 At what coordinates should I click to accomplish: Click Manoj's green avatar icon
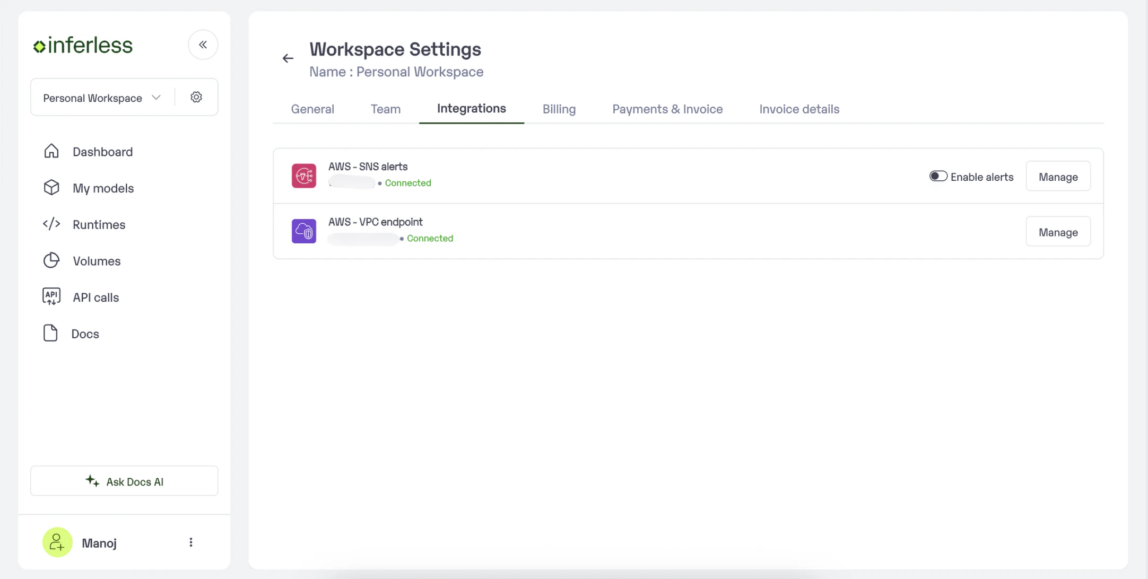point(57,542)
